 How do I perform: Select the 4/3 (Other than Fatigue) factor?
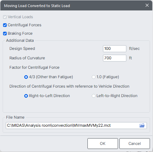[26, 77]
